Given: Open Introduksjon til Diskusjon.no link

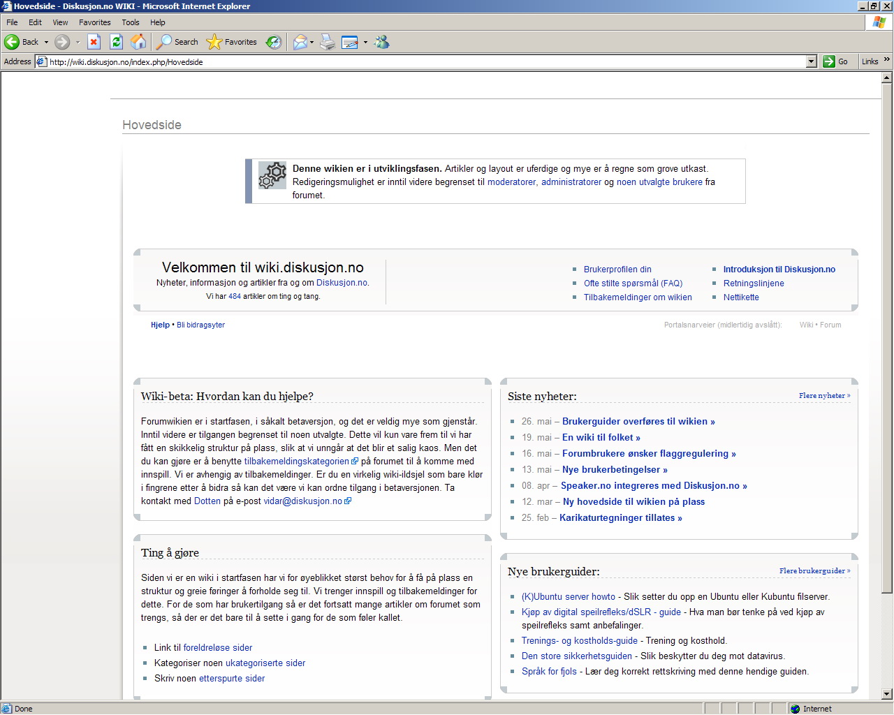Looking at the screenshot, I should pyautogui.click(x=779, y=270).
